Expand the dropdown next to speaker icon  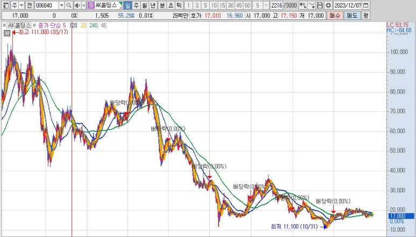pos(84,5)
